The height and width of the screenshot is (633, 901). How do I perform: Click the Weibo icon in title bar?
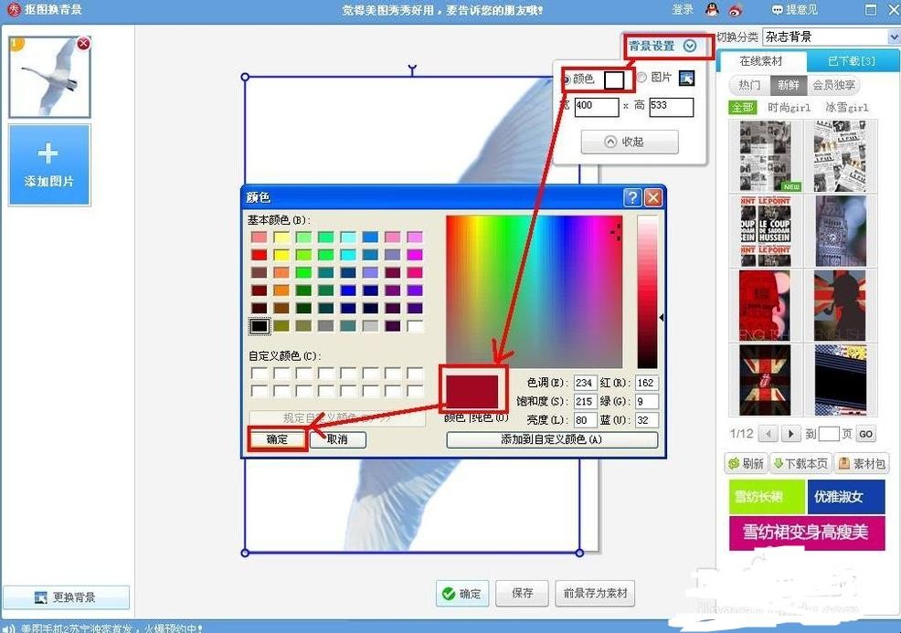736,10
